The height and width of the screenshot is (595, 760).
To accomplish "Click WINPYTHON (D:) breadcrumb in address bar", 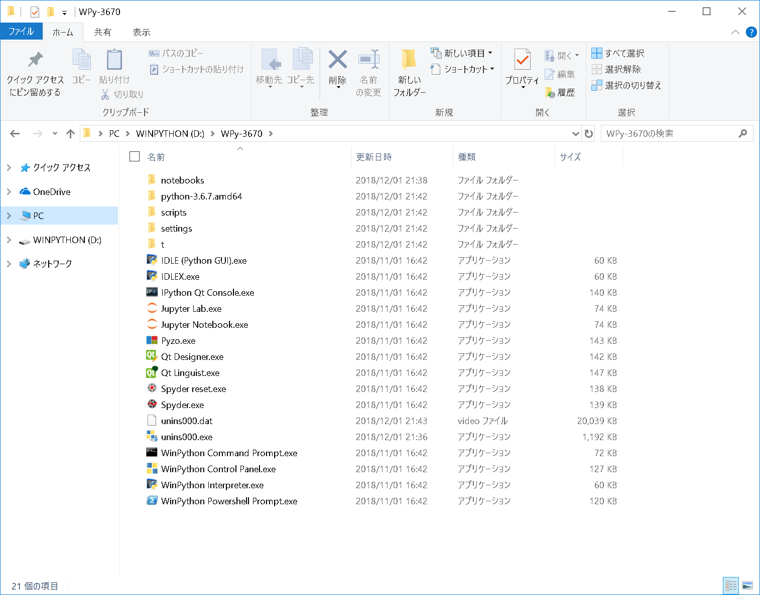I will tap(170, 133).
